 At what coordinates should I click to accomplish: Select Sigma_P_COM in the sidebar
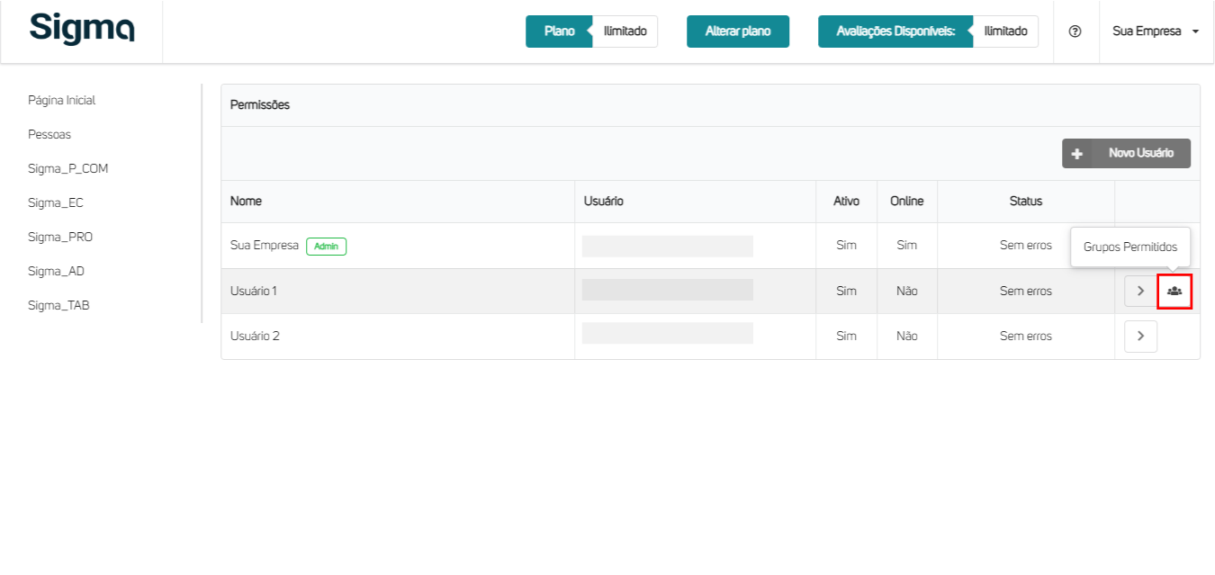[67, 168]
